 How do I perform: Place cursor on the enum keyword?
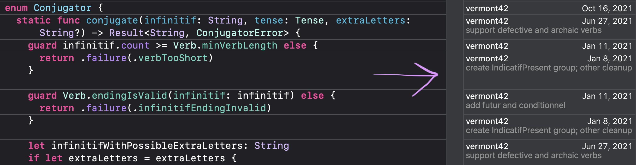pos(16,8)
